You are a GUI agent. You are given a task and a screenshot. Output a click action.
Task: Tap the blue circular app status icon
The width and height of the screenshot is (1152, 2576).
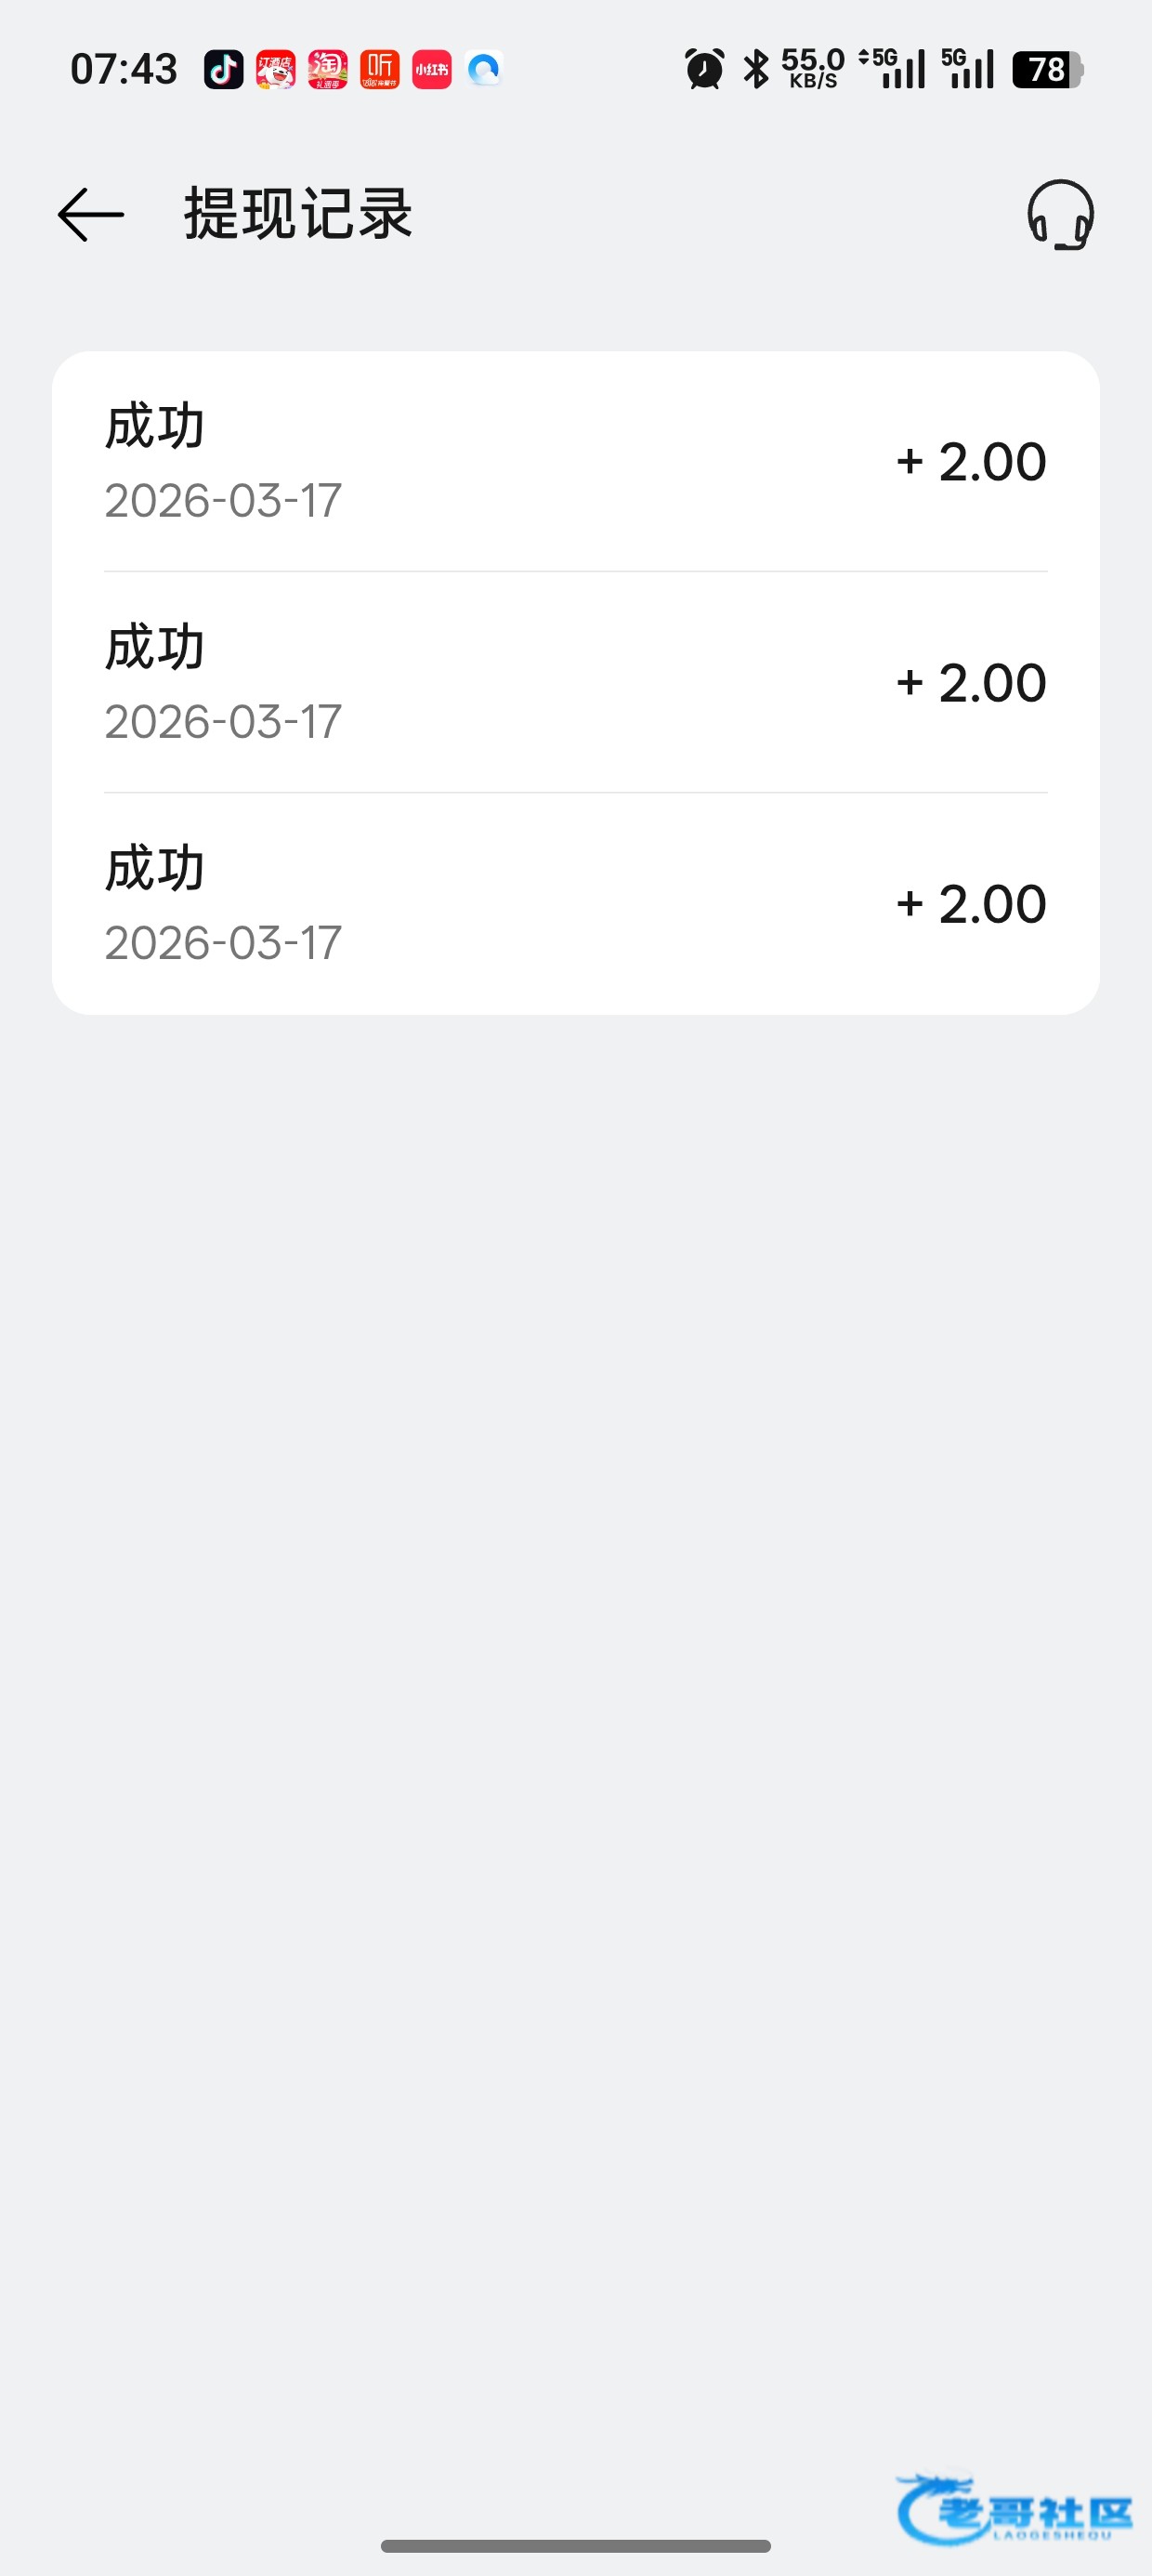pyautogui.click(x=484, y=70)
